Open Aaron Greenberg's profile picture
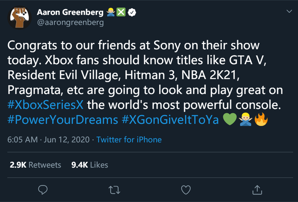 [19, 18]
